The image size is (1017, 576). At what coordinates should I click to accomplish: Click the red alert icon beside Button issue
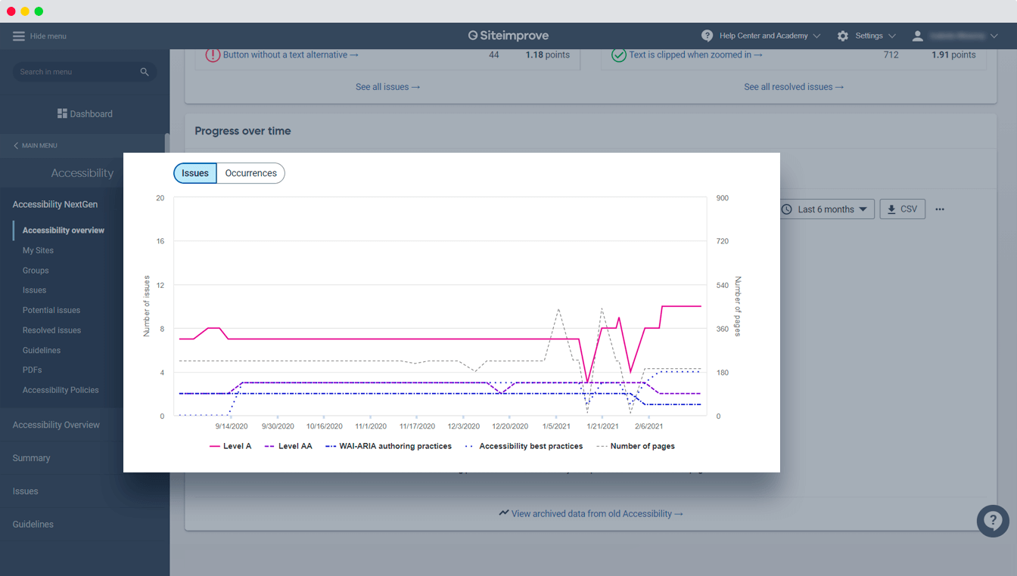coord(213,54)
